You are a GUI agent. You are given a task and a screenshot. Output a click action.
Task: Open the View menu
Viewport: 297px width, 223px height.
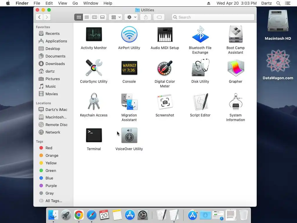tap(63, 3)
